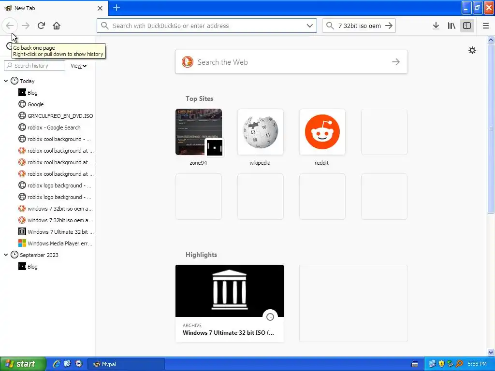Open a new tab with plus button

116,8
